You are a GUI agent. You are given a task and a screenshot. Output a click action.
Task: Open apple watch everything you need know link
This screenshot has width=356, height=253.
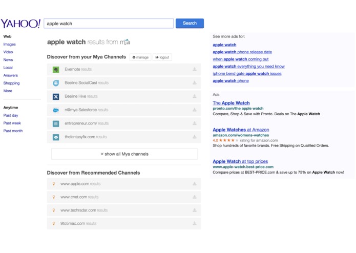[248, 67]
